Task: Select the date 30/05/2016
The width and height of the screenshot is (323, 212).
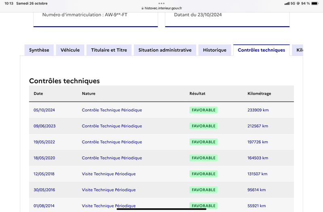Action: point(44,190)
